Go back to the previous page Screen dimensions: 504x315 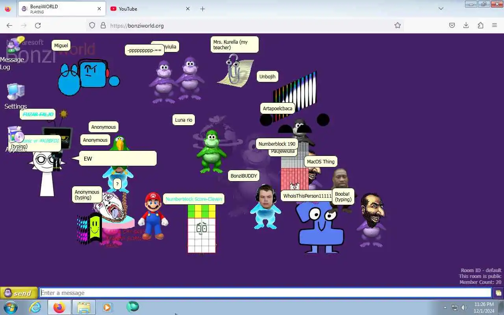pyautogui.click(x=9, y=25)
